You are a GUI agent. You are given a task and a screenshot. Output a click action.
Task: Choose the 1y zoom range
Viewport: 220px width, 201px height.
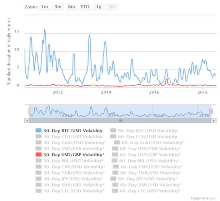(x=98, y=7)
